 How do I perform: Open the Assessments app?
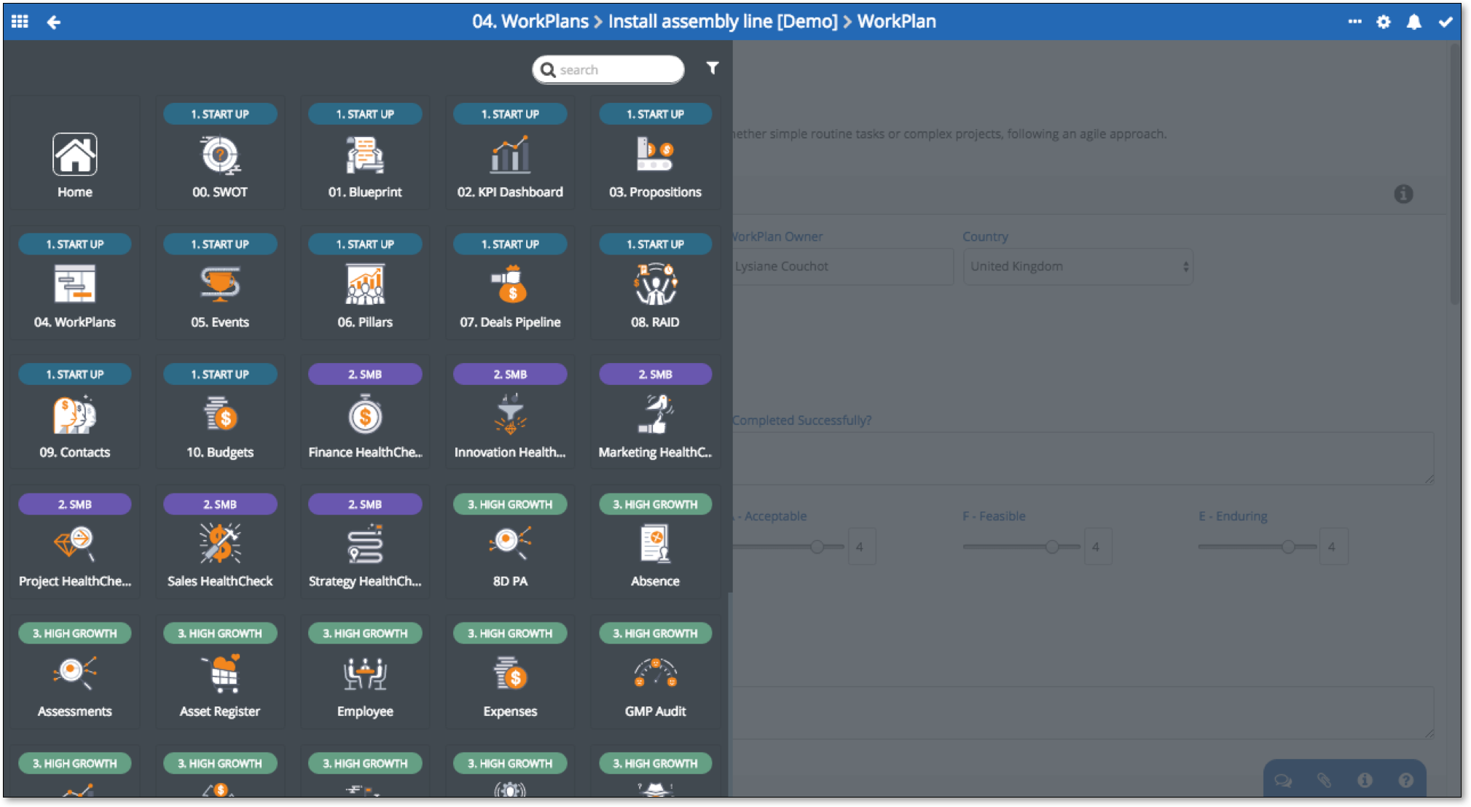coord(74,672)
